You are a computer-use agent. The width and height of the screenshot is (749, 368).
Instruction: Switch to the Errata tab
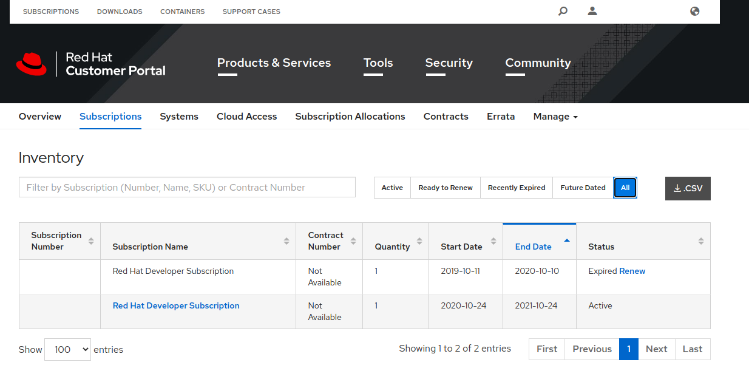[x=501, y=117]
